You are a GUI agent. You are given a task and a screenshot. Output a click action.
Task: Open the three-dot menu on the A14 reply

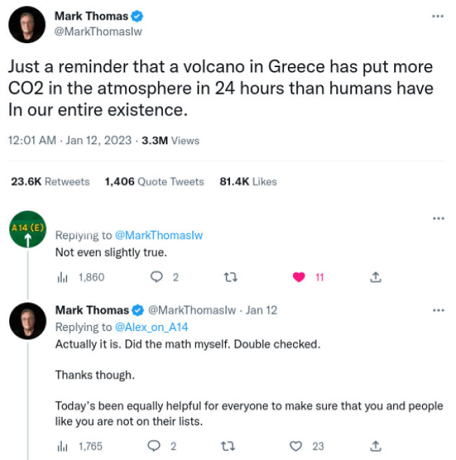point(437,219)
